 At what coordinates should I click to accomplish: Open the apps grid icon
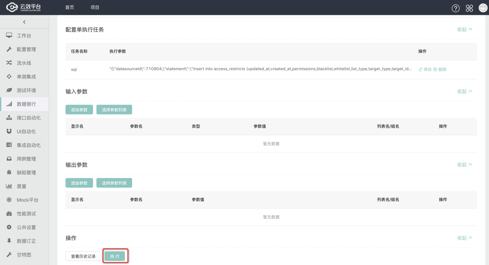click(x=469, y=8)
